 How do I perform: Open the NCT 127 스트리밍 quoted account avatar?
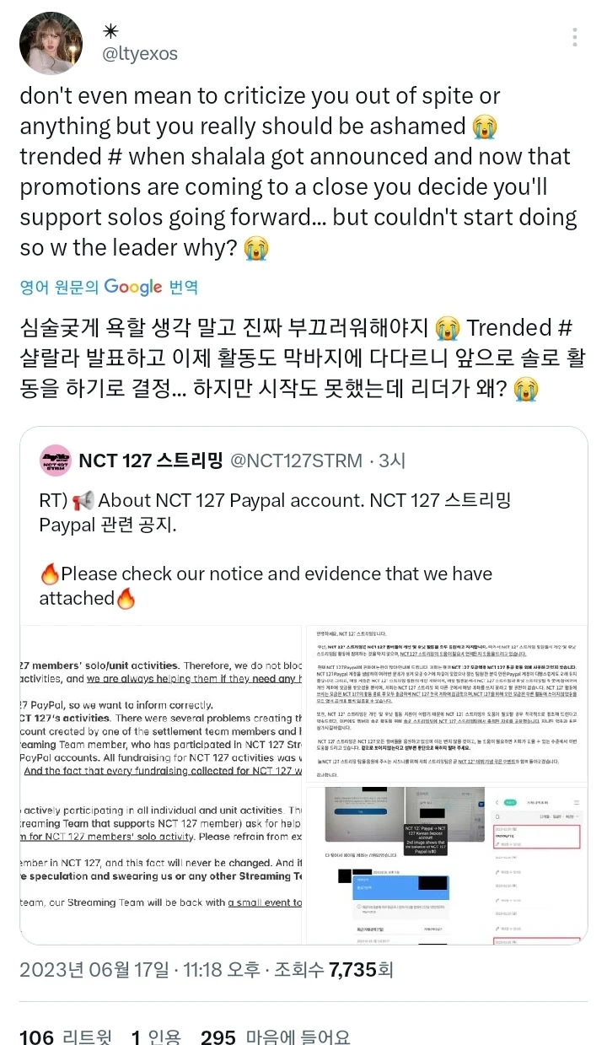(x=56, y=461)
